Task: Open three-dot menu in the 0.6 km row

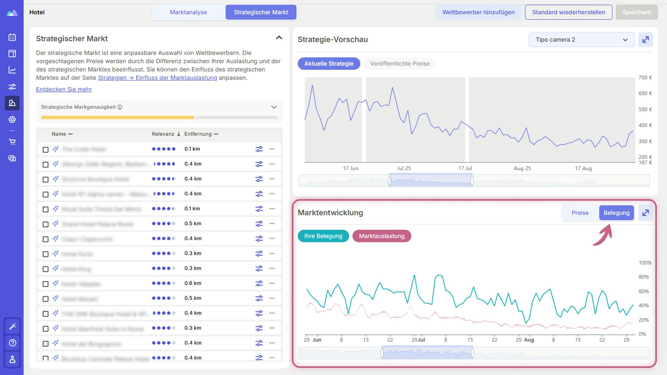Action: point(272,283)
